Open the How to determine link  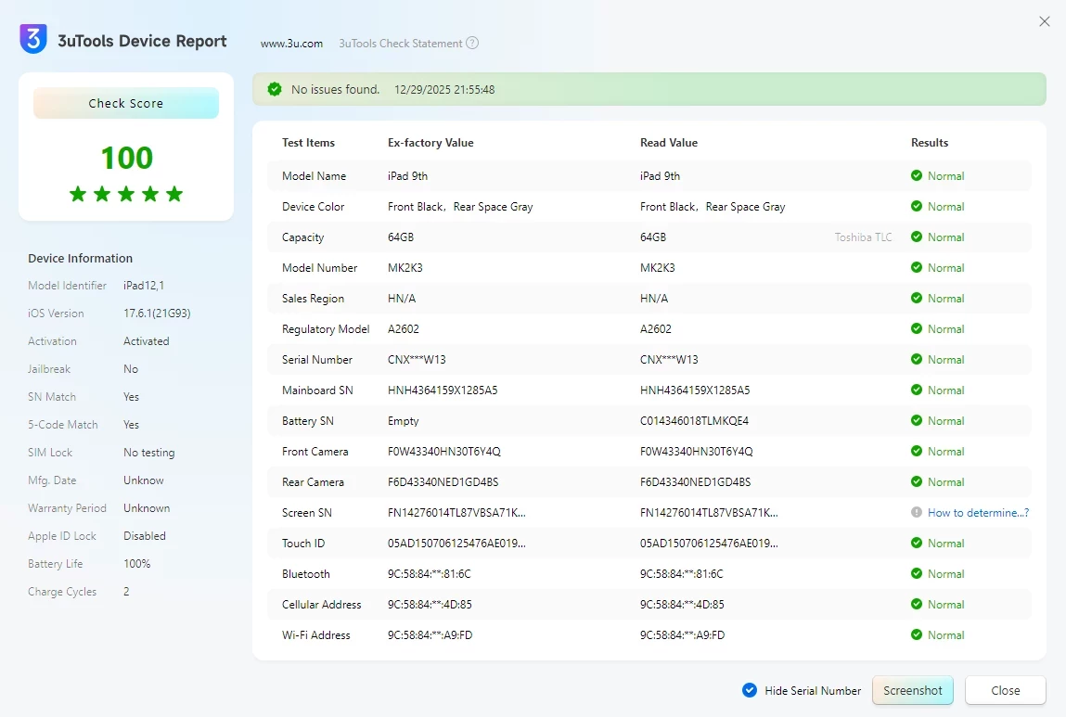click(978, 513)
